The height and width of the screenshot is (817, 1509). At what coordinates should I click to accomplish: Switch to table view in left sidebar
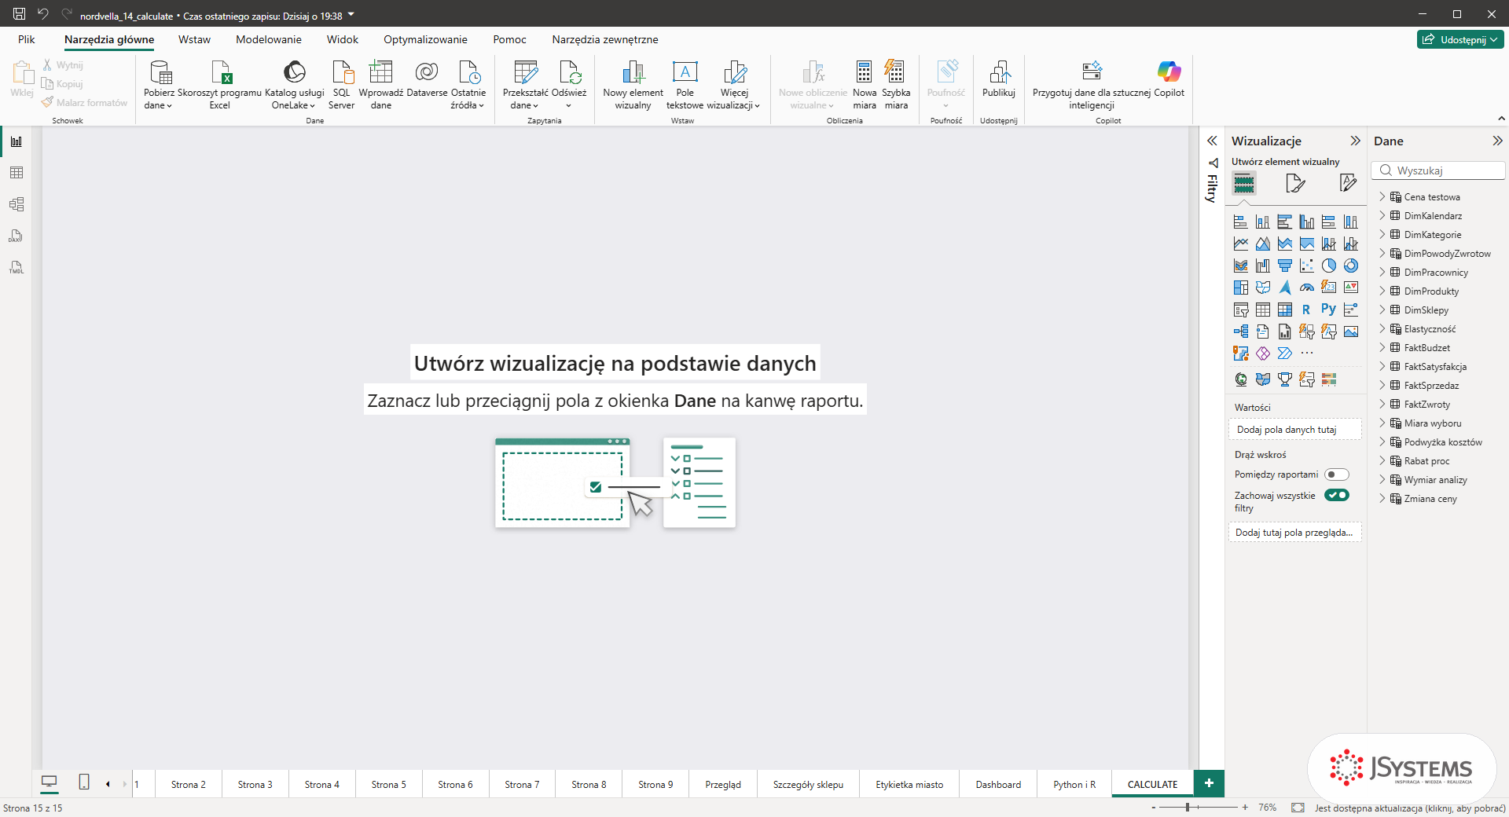tap(17, 173)
